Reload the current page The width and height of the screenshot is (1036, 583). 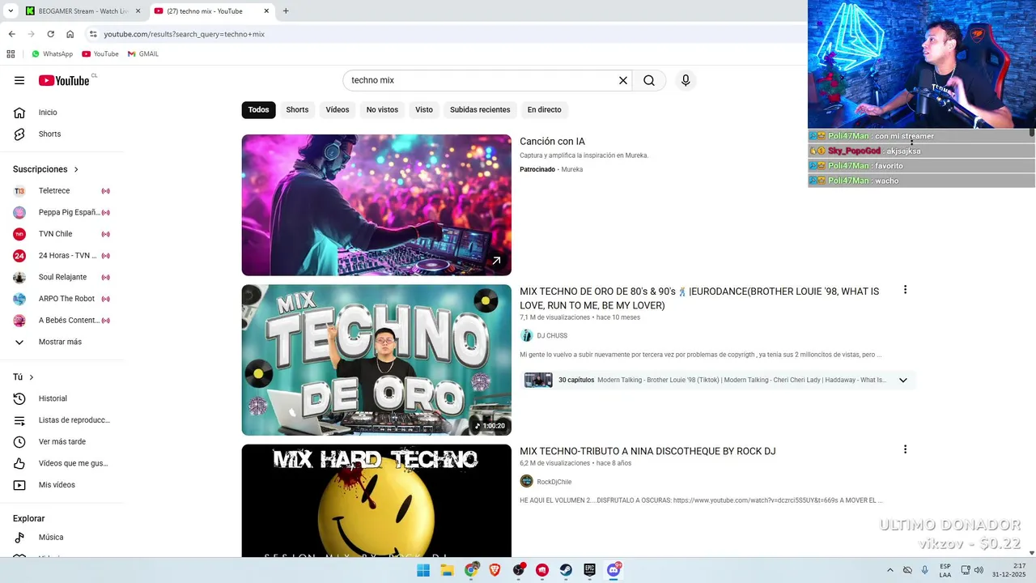(50, 34)
